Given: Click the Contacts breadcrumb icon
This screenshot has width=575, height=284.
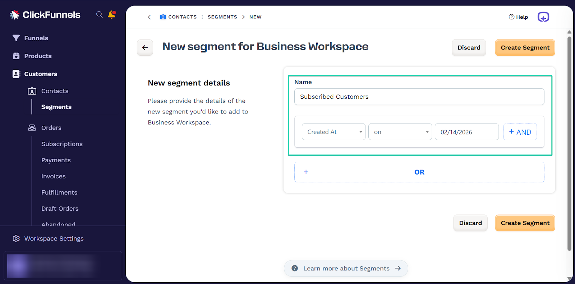Looking at the screenshot, I should (x=163, y=17).
